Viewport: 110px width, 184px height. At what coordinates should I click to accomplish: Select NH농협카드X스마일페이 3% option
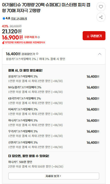click(x=54, y=90)
